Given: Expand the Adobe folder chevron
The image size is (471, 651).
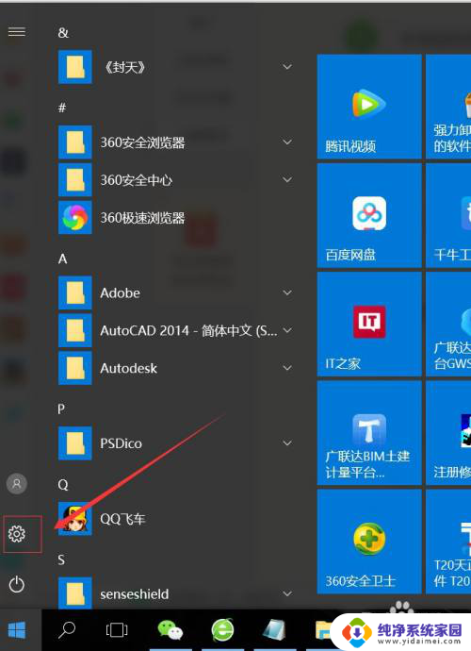Looking at the screenshot, I should [287, 292].
